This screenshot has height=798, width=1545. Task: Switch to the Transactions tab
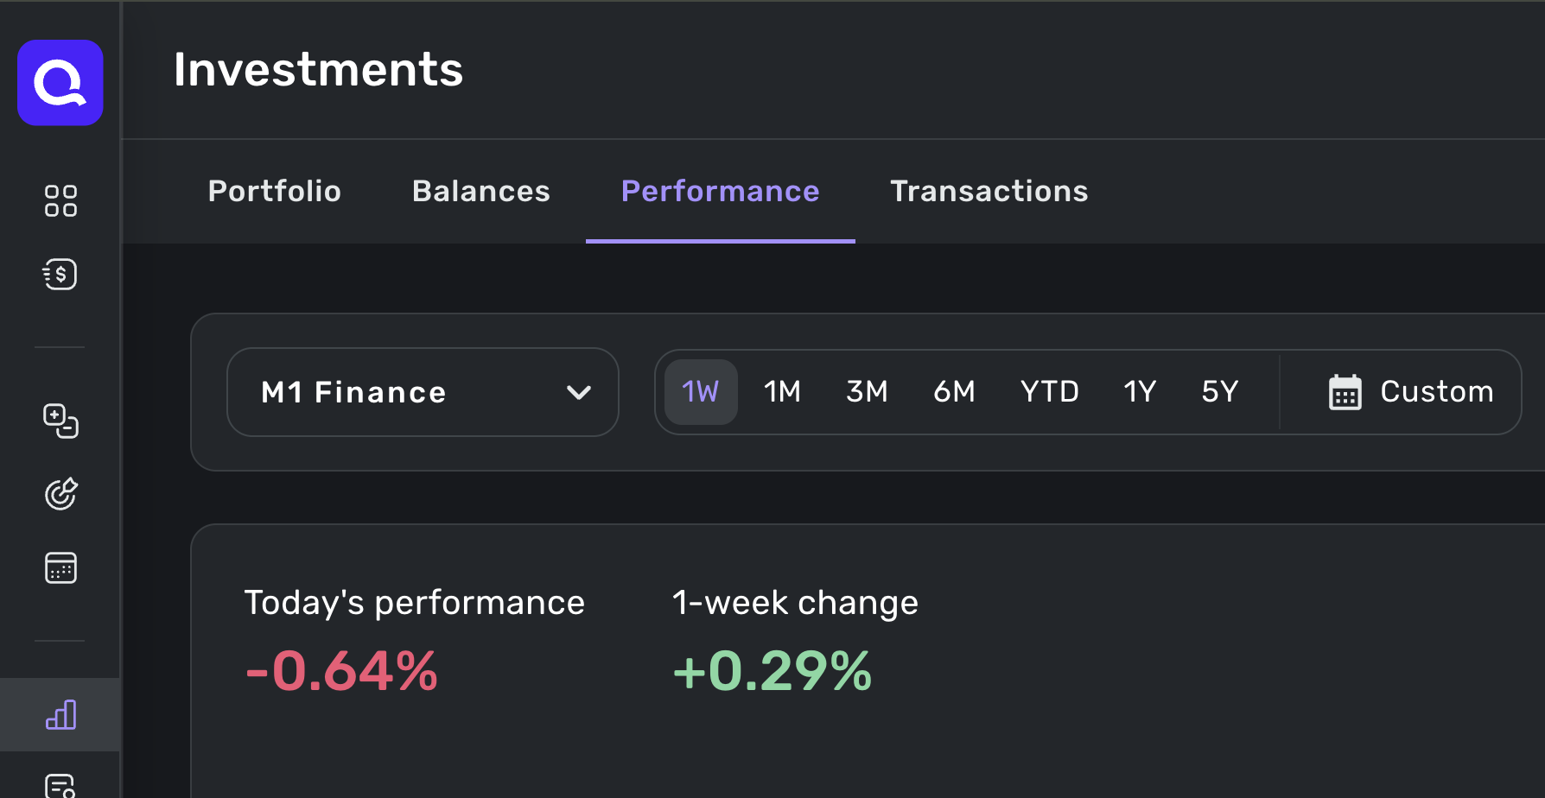989,191
